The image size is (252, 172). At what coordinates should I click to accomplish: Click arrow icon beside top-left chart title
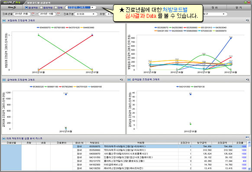(x=4, y=20)
